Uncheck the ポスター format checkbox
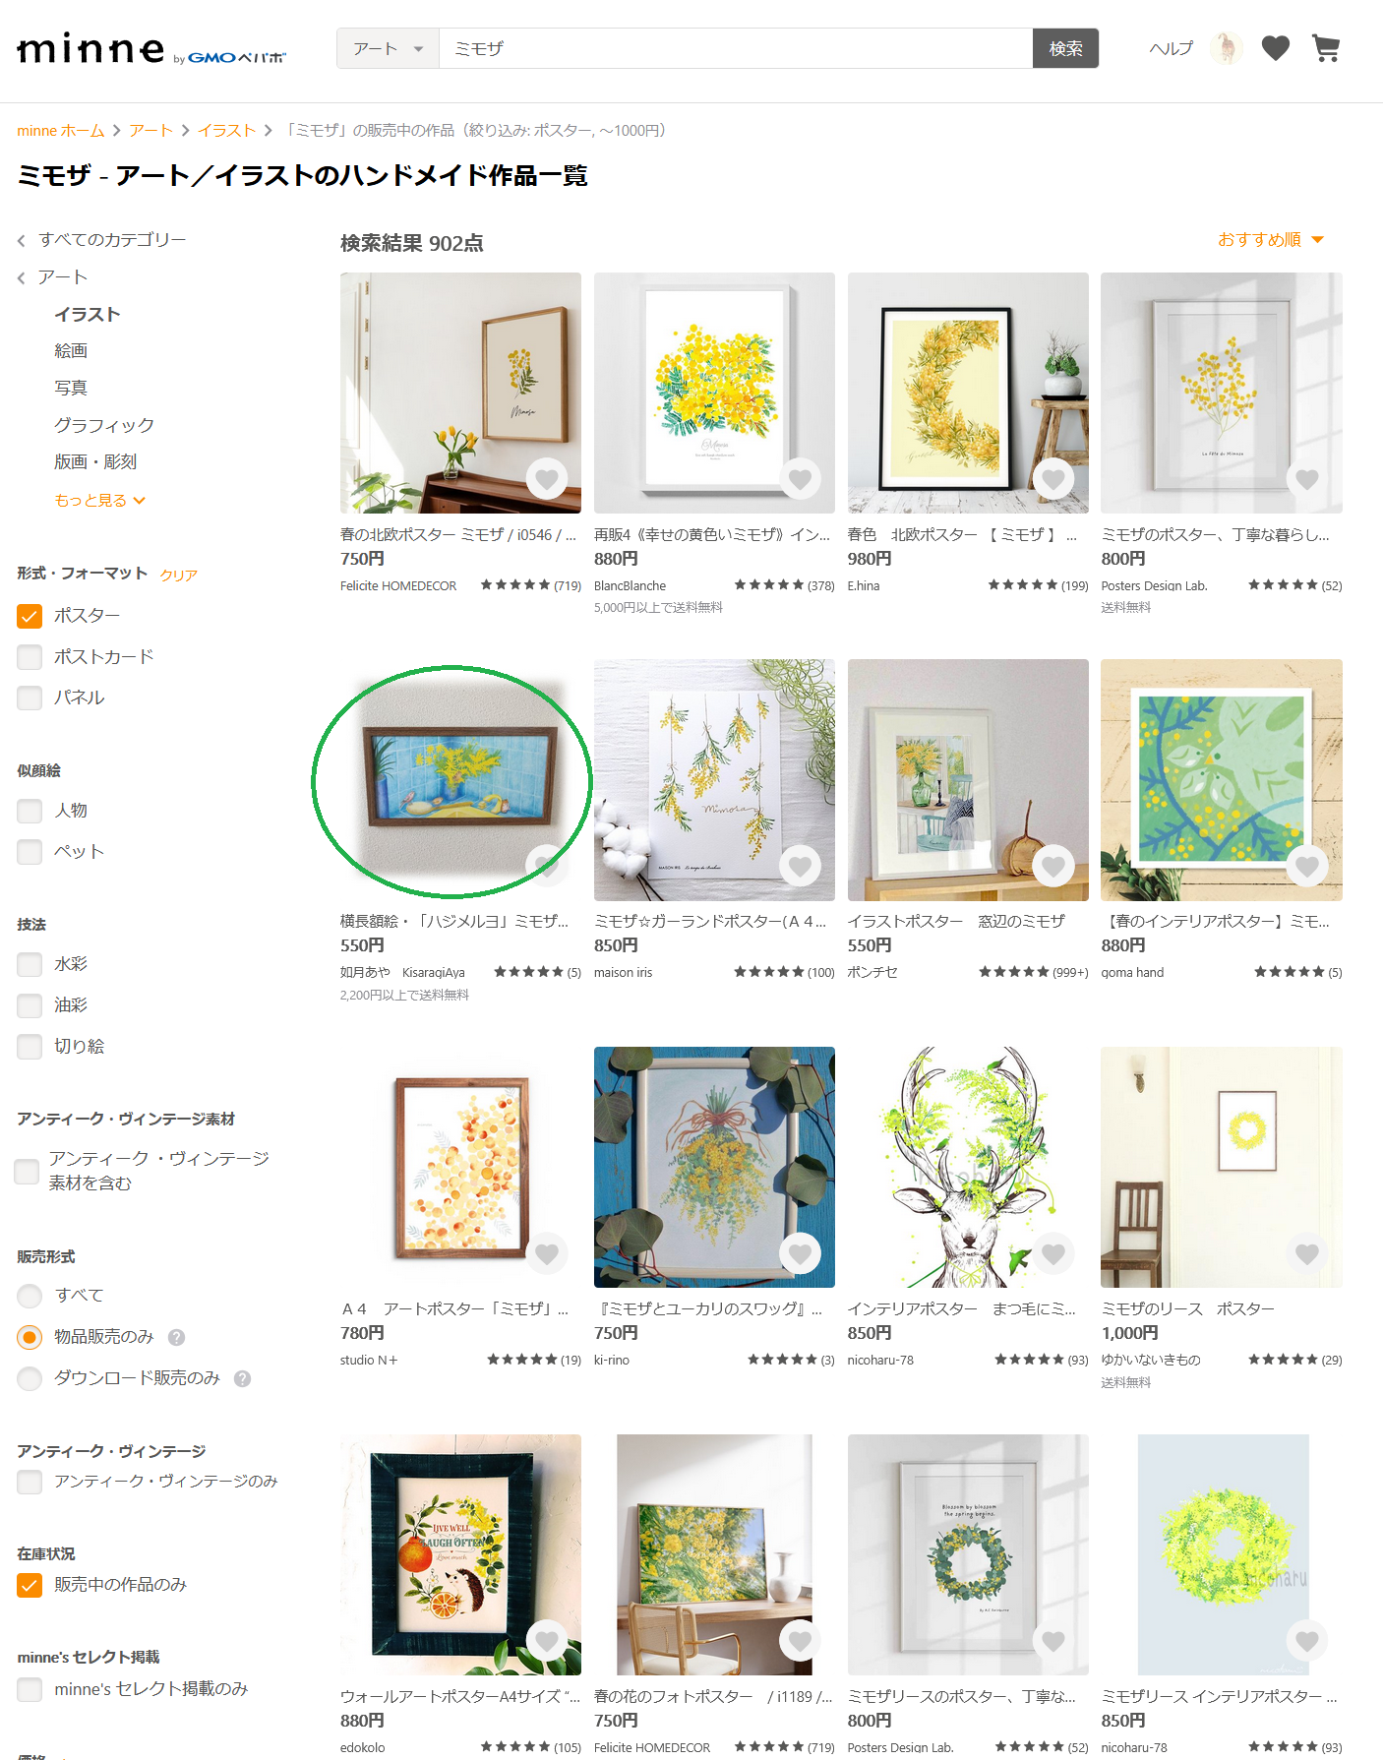1383x1760 pixels. pyautogui.click(x=30, y=616)
